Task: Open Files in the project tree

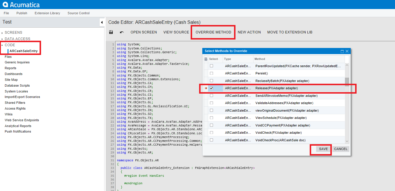Action: click(x=8, y=57)
